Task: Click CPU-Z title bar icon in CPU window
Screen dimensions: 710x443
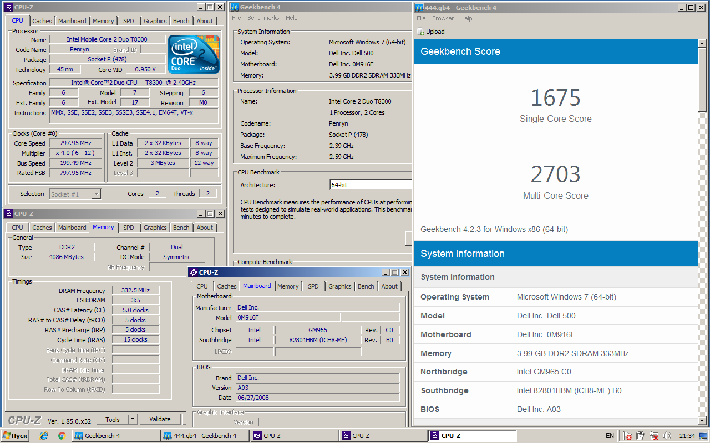Action: click(8, 7)
